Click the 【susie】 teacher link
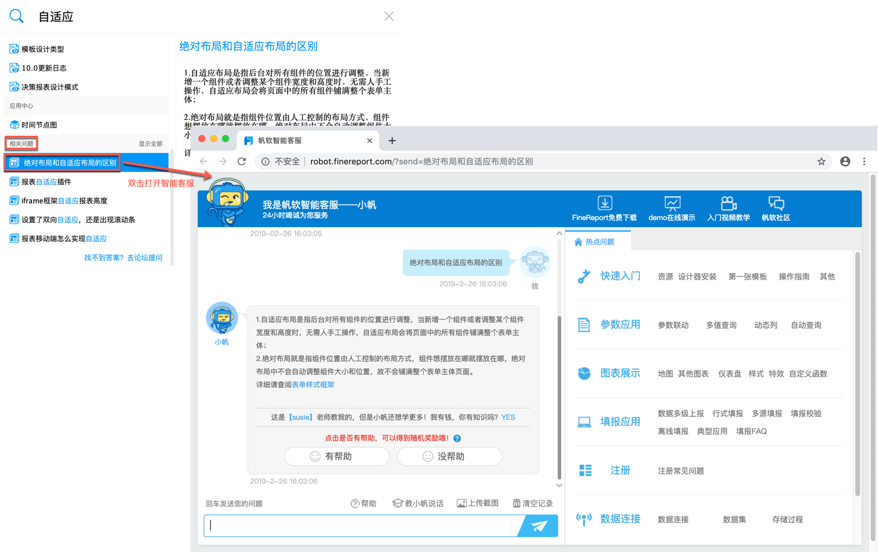 [x=300, y=417]
